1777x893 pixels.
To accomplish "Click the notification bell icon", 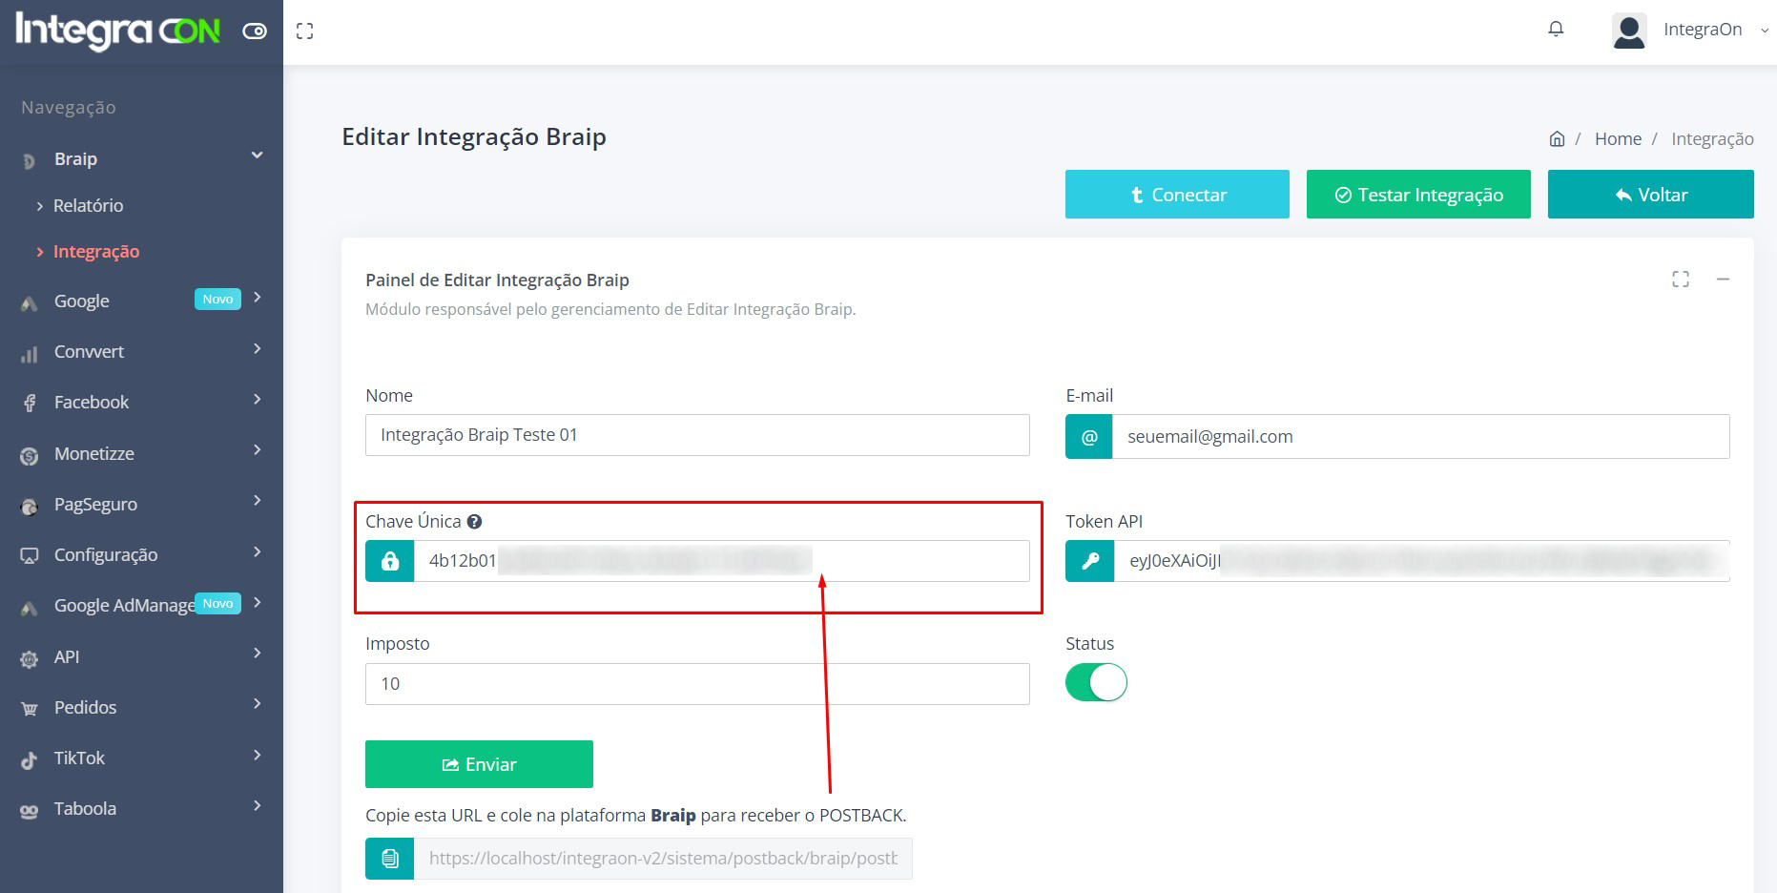I will tap(1556, 30).
